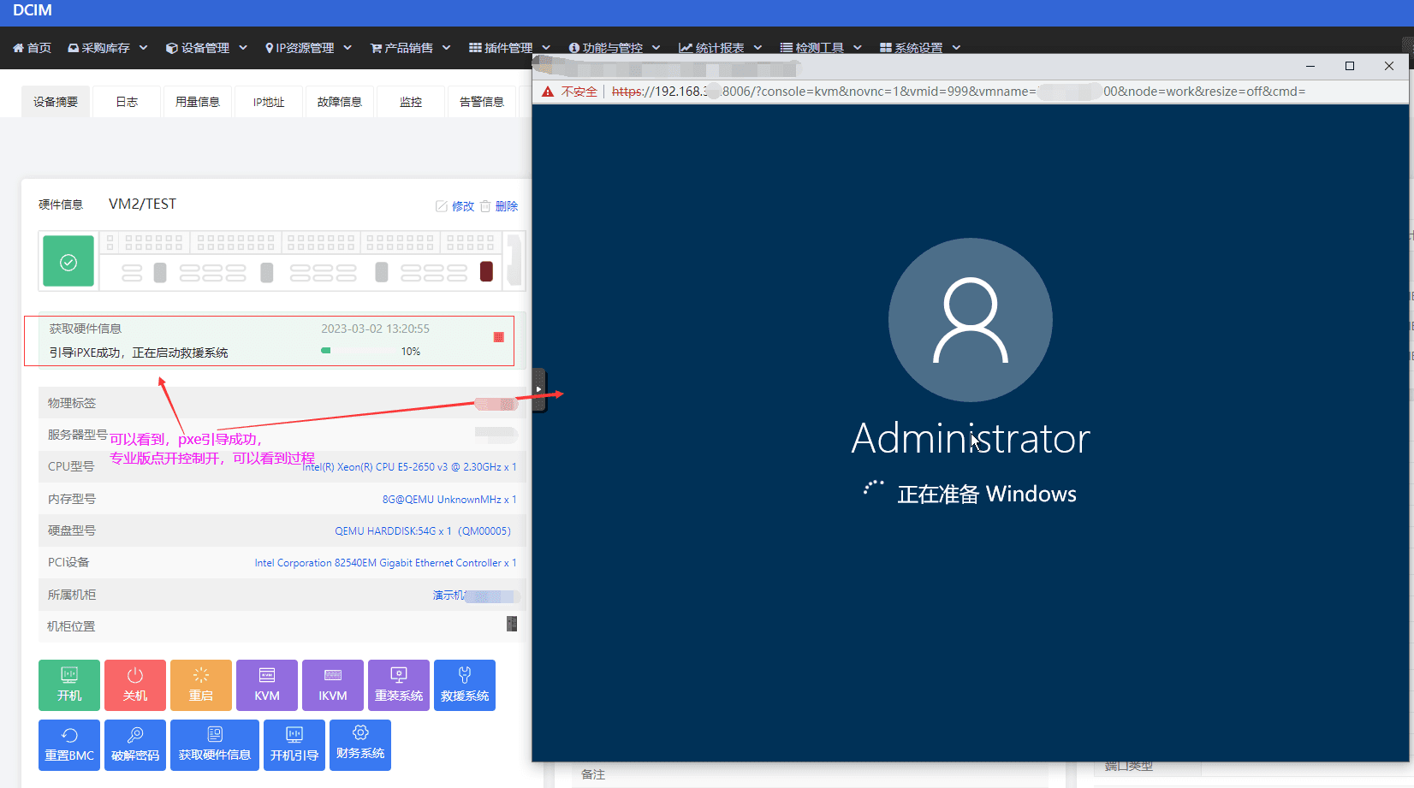Screen dimensions: 1414x788
Task: Open the purple KVM console button
Action: pyautogui.click(x=267, y=685)
